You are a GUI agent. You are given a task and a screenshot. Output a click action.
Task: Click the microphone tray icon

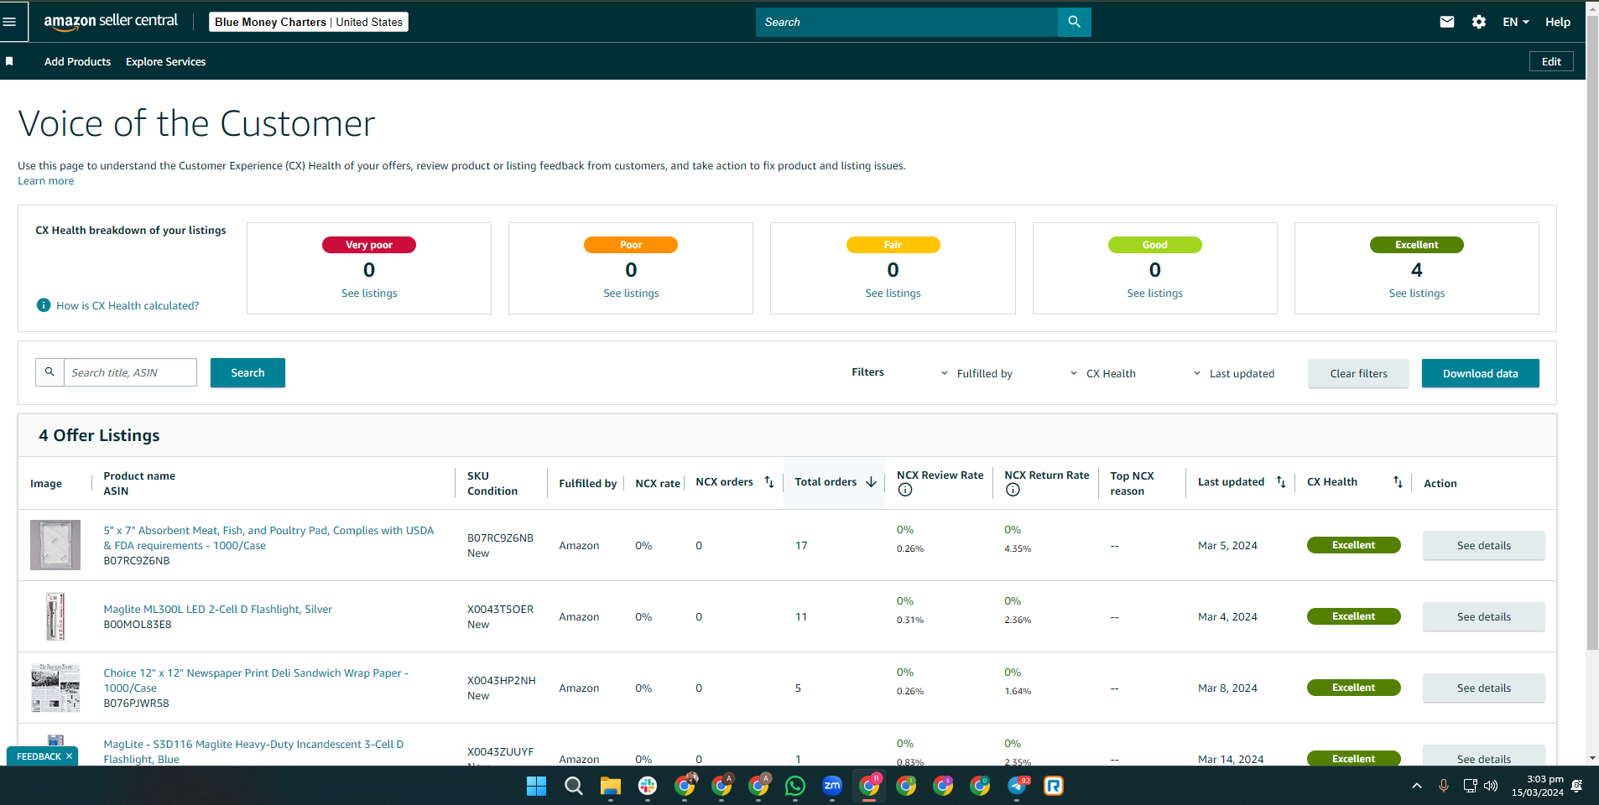click(1444, 786)
